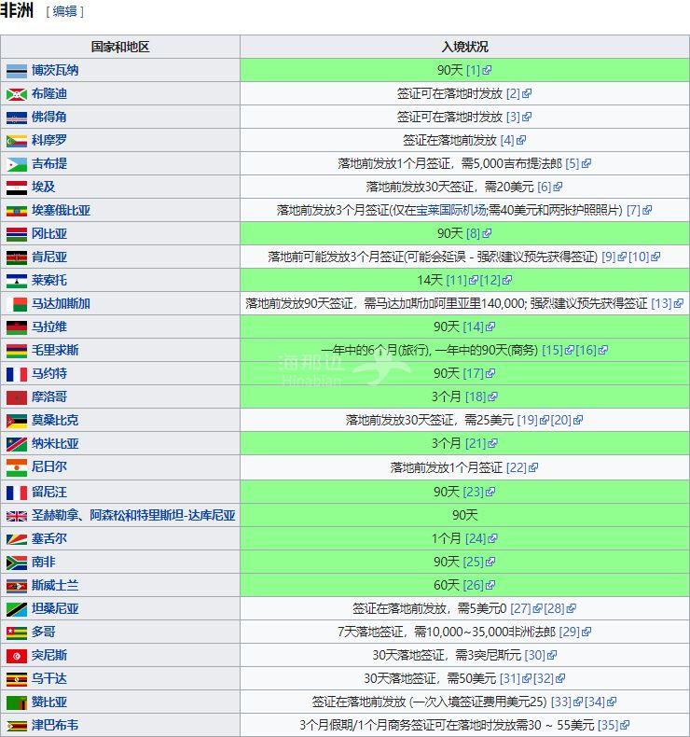The image size is (690, 737).
Task: Open reference [13] in the Madagascar row
Action: point(661,303)
